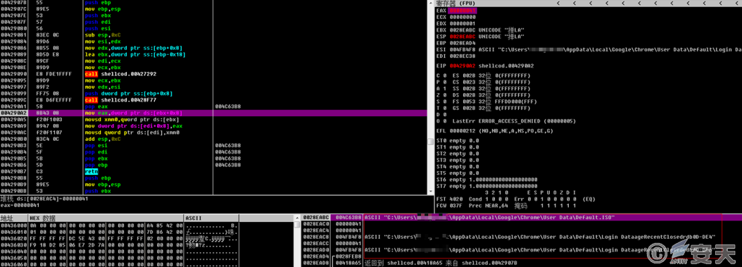The height and width of the screenshot is (267, 742).
Task: Click hex bytes F20F1003 in disassembly
Action: point(49,119)
